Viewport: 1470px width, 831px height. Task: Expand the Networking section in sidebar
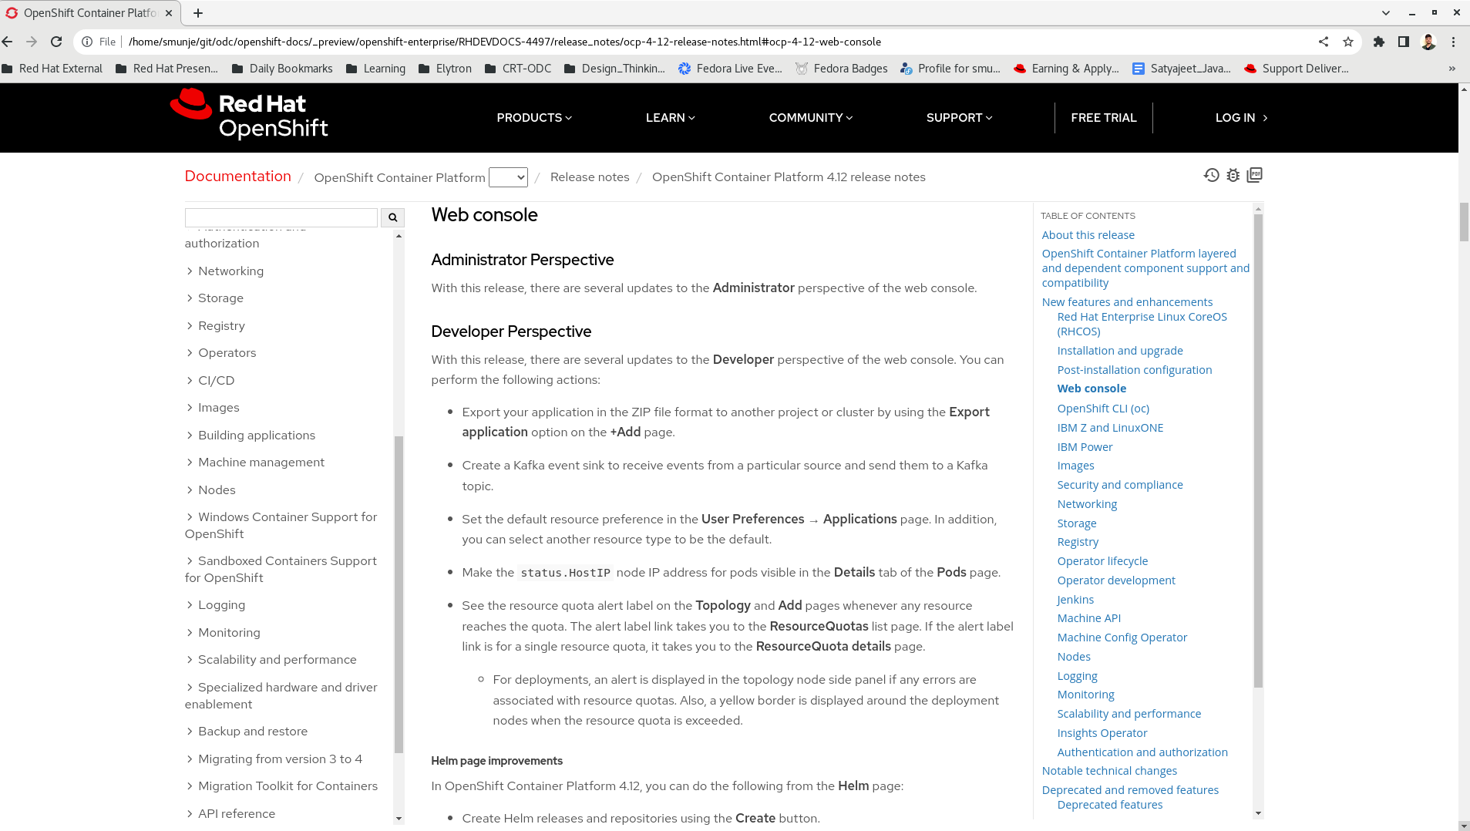click(224, 271)
